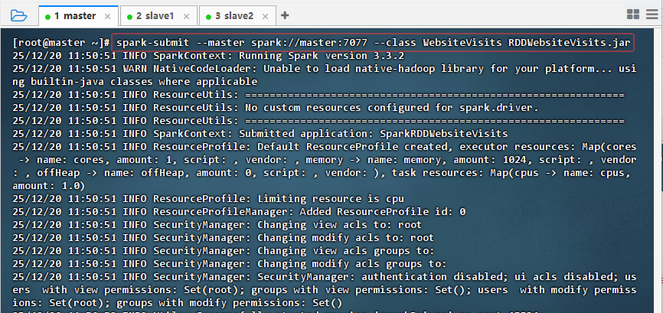The height and width of the screenshot is (313, 663).
Task: Add a new session tab with plus
Action: 285,15
